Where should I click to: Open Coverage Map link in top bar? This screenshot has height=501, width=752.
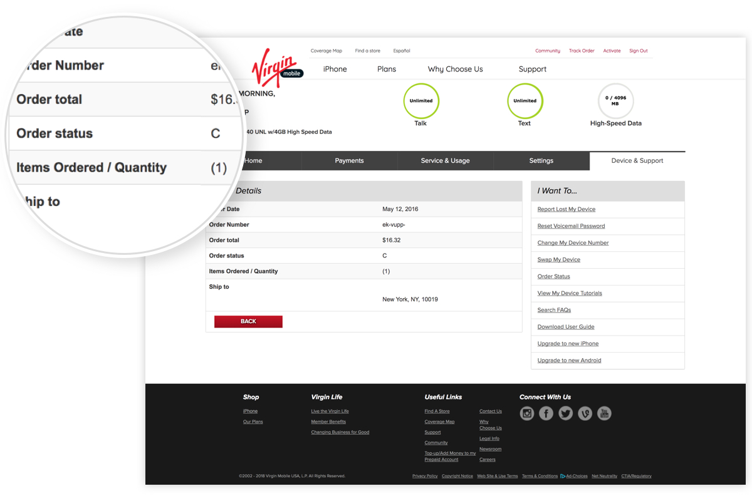click(x=326, y=51)
